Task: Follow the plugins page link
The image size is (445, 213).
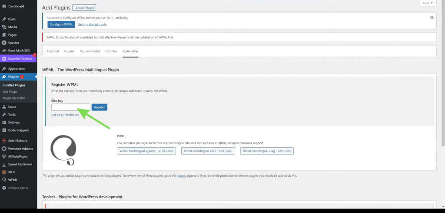Action: tap(181, 176)
